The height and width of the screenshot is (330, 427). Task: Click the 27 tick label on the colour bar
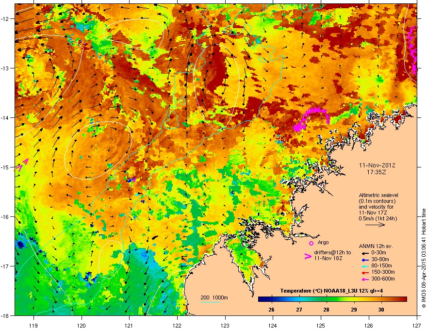point(299,310)
